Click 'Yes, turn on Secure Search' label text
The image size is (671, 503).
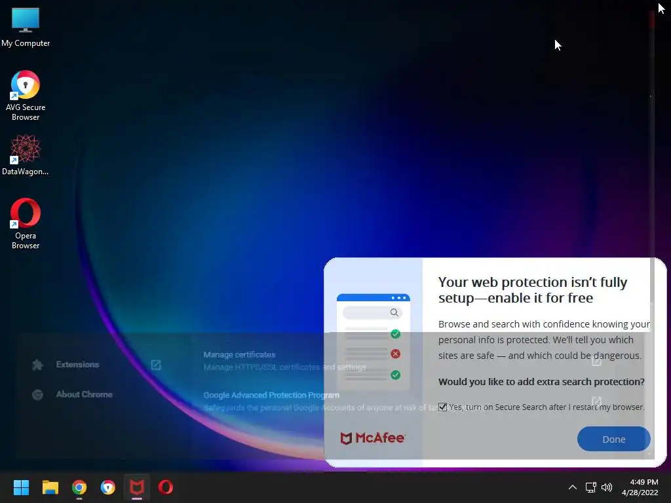coord(546,407)
